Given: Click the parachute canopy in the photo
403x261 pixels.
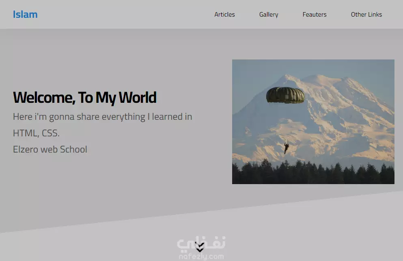Looking at the screenshot, I should (x=285, y=95).
